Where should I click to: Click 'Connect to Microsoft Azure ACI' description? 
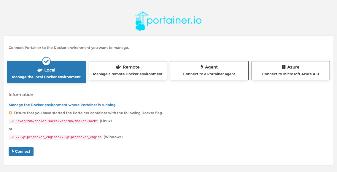click(x=291, y=74)
